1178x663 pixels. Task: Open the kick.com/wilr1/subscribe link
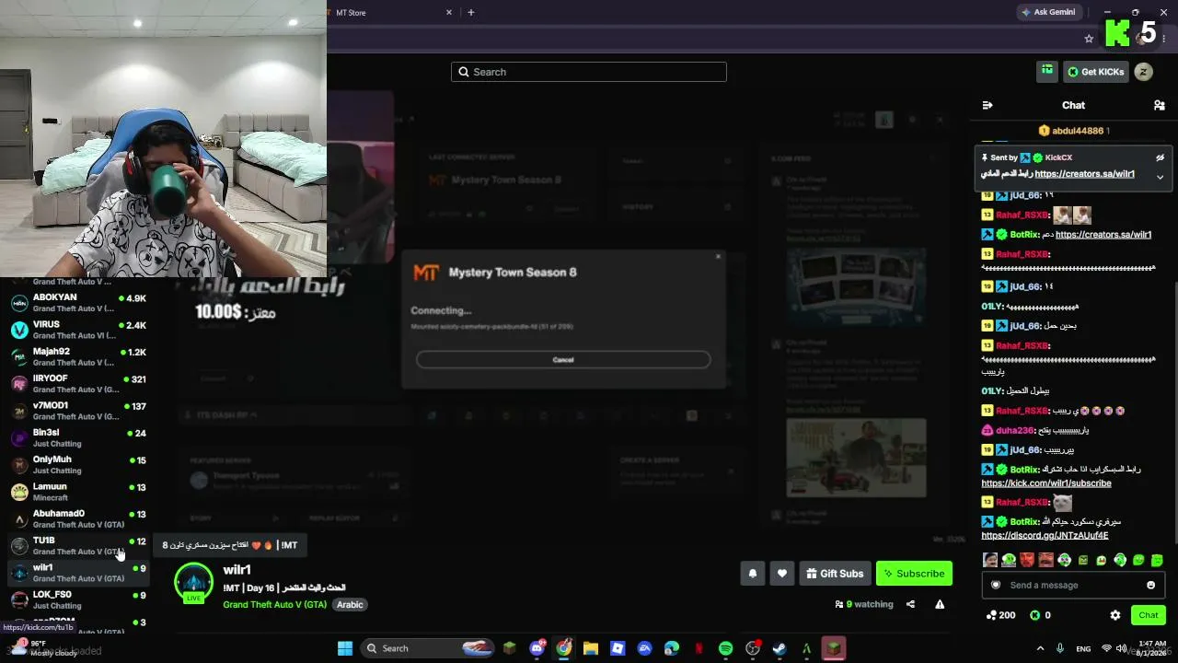tap(1046, 483)
